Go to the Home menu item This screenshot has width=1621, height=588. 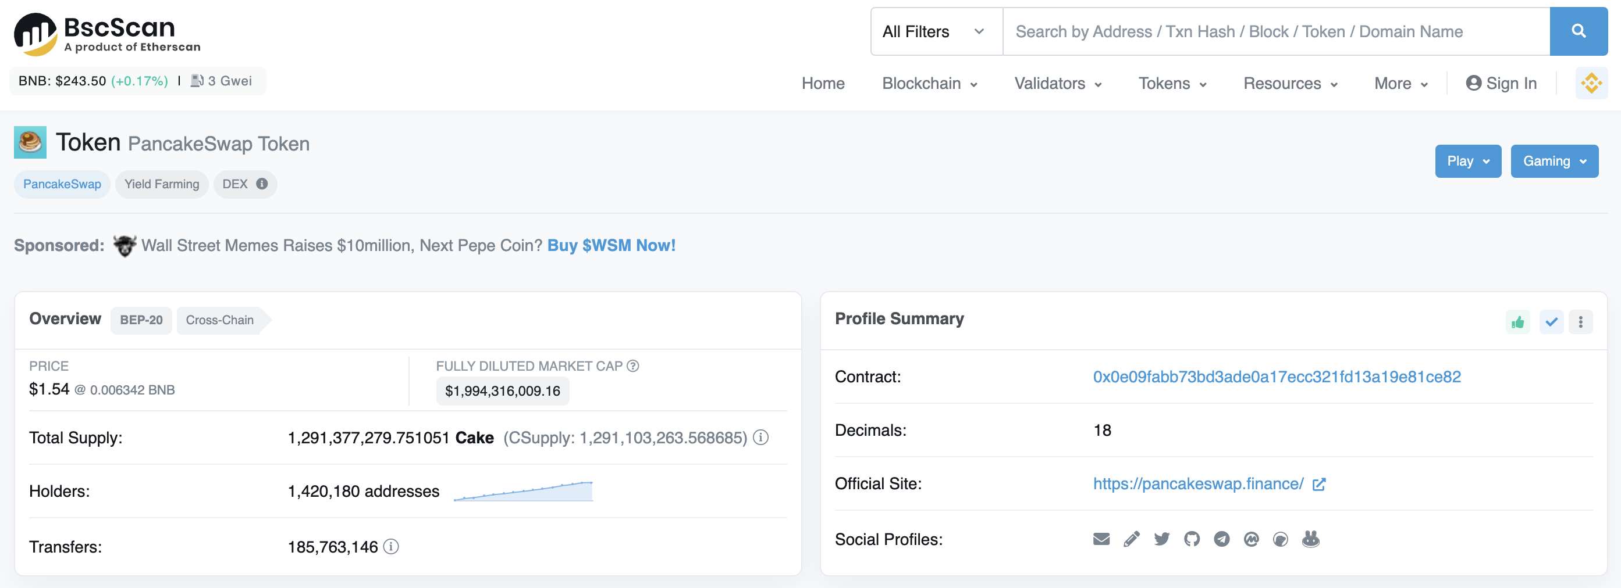(823, 84)
